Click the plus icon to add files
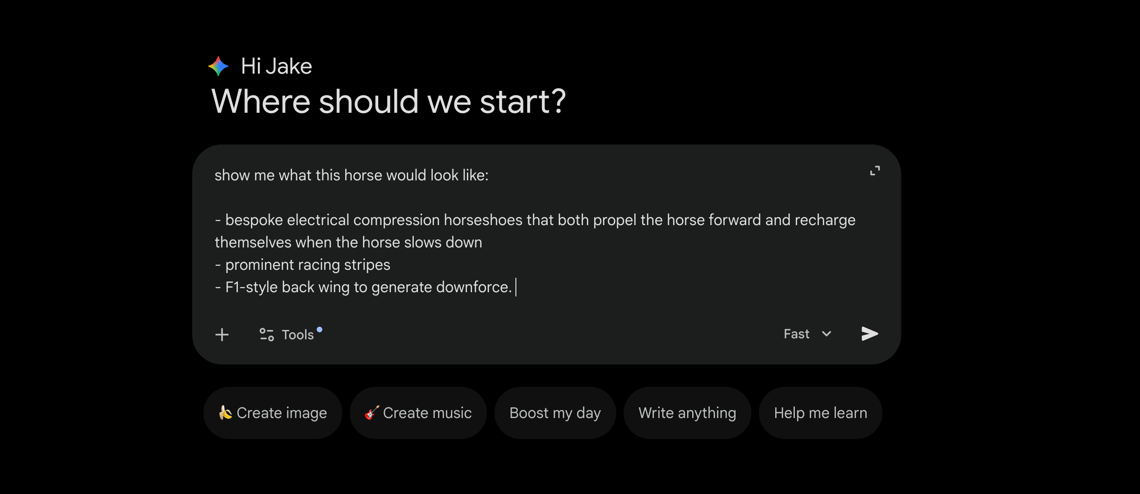 222,335
